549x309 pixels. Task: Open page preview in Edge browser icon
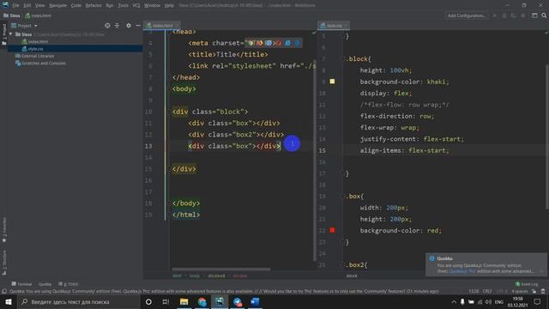pos(297,43)
